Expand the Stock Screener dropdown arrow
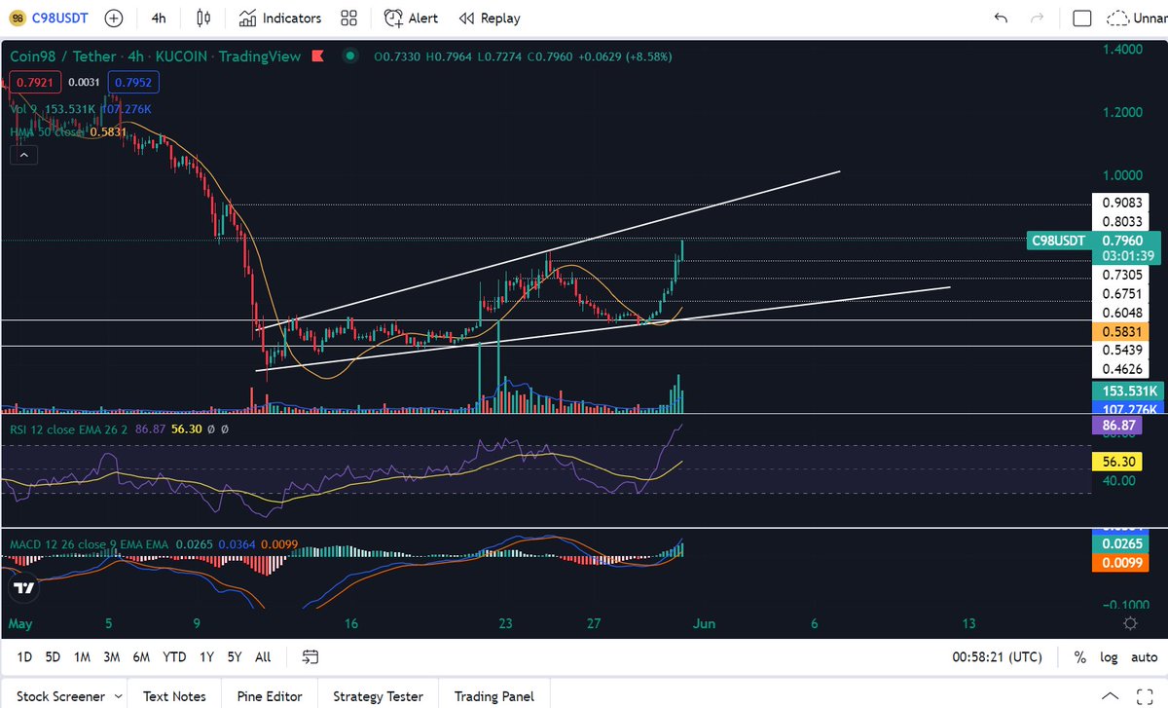Viewport: 1168px width, 708px height. coord(118,697)
